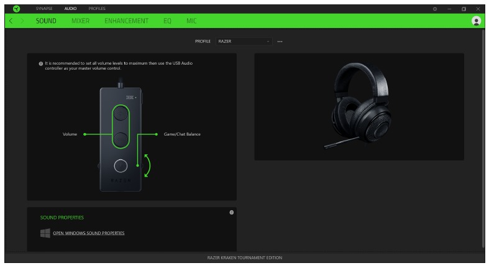Screen dimensions: 489x268
Task: Open the Sound Properties help icon
Action: [231, 213]
